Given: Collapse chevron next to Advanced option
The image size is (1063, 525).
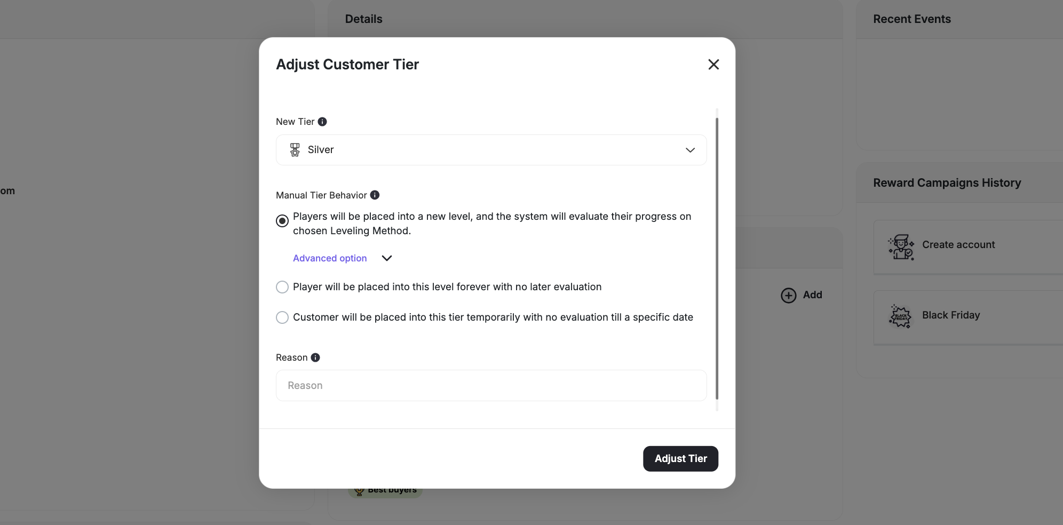Looking at the screenshot, I should [x=386, y=258].
